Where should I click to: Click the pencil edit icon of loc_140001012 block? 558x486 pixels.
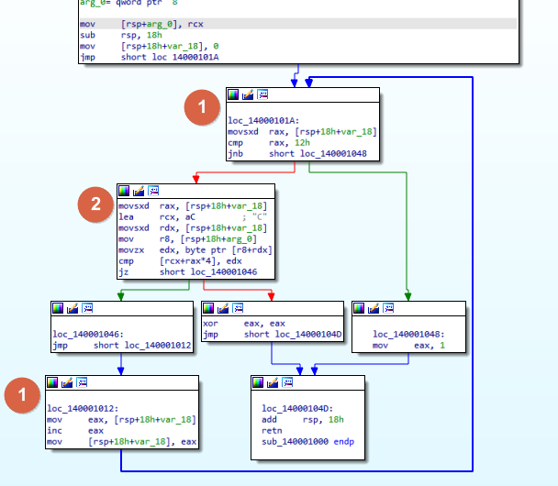[x=67, y=382]
